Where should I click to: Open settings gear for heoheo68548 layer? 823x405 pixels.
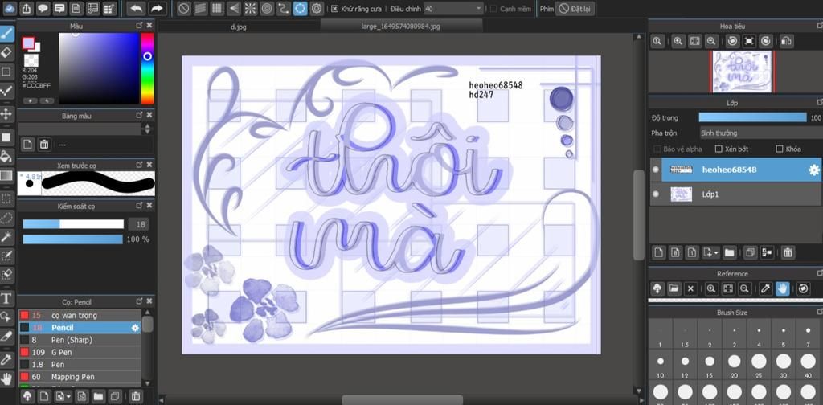(x=814, y=170)
